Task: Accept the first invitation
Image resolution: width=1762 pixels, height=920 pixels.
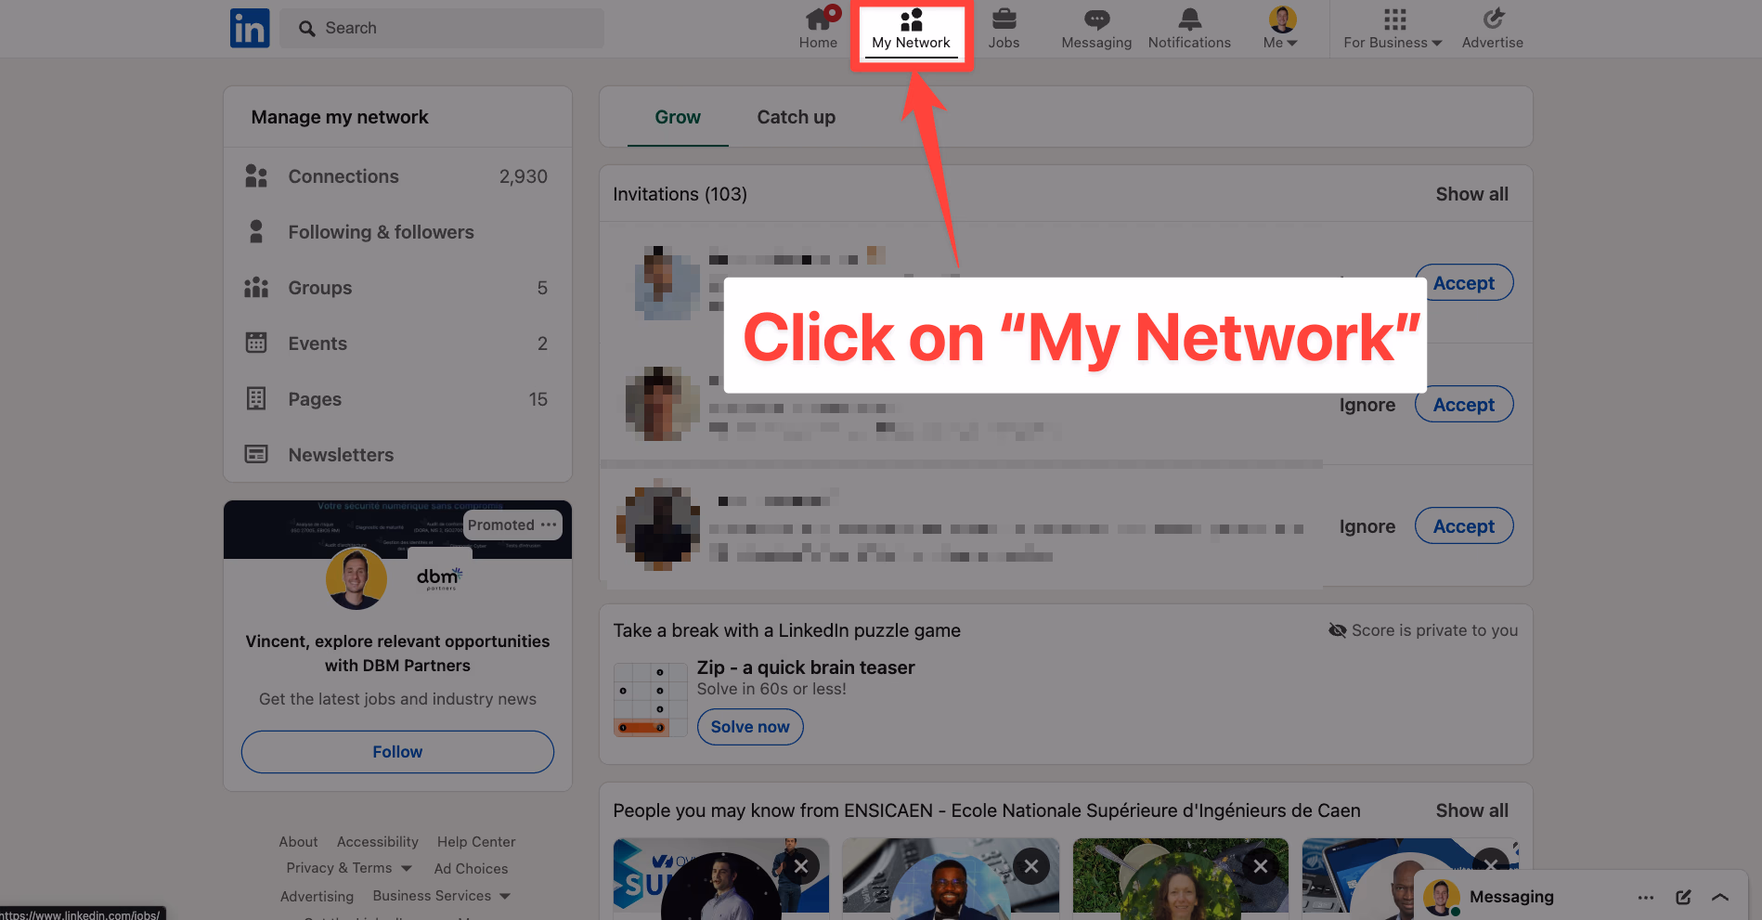Action: 1464,283
